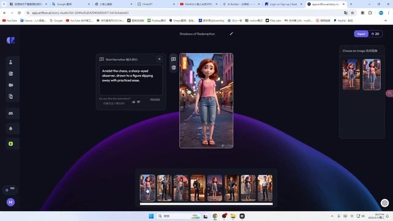Switch to the Login or Sign up browser tab

(x=284, y=4)
